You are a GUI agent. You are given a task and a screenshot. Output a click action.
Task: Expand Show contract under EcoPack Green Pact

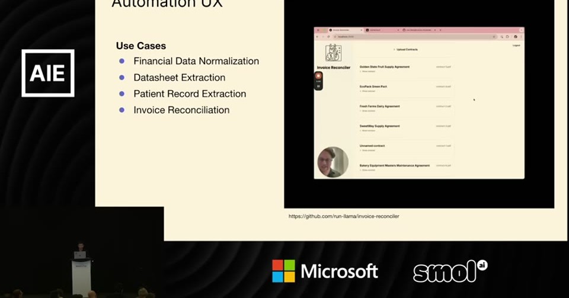coord(367,91)
